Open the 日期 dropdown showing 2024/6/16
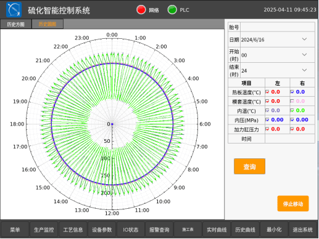 point(278,39)
